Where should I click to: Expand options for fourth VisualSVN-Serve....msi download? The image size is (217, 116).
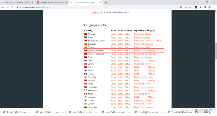pos(162,112)
